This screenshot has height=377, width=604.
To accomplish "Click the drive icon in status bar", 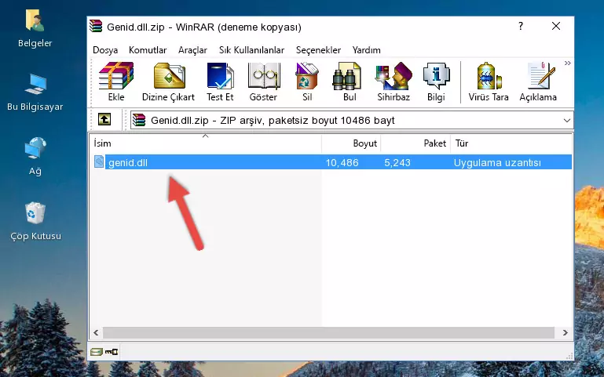I will [97, 351].
